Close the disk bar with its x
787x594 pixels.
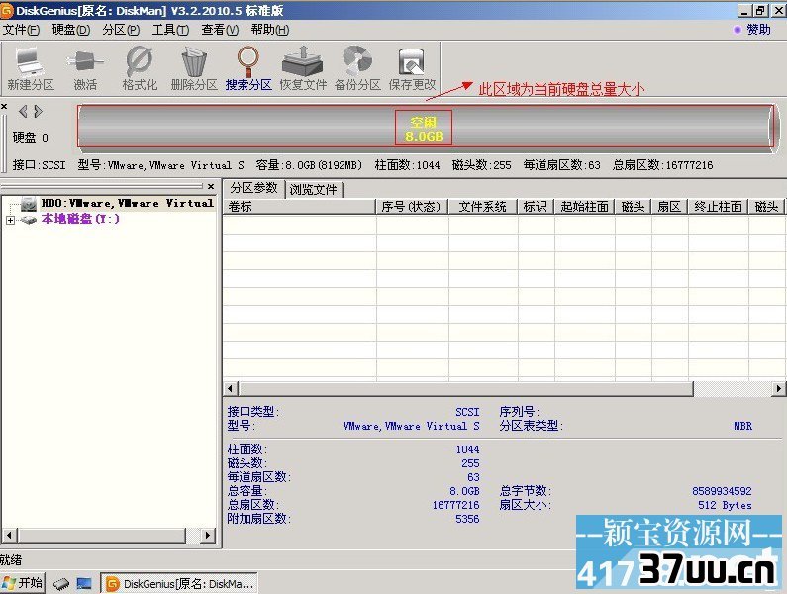tap(4, 107)
